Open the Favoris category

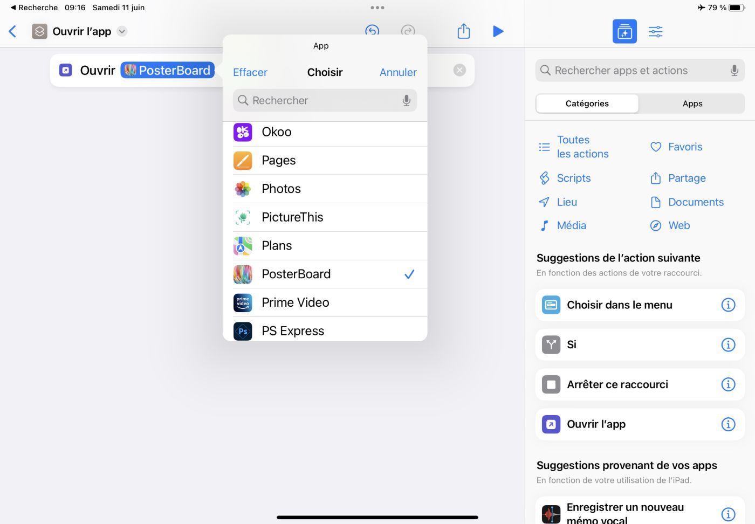pyautogui.click(x=677, y=147)
